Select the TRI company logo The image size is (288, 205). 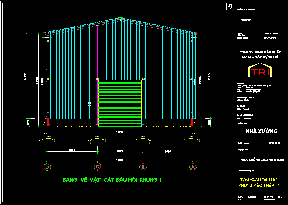[x=260, y=70]
